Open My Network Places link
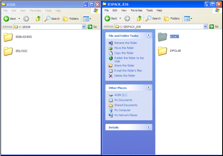The width and height of the screenshot is (223, 156). pos(126,115)
